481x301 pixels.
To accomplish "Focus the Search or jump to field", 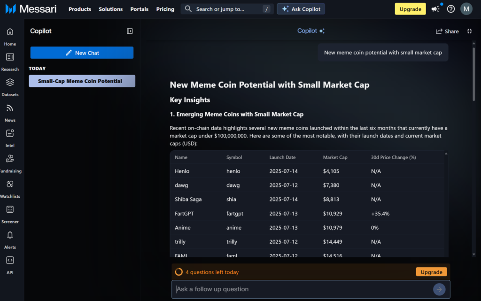I will pos(227,9).
